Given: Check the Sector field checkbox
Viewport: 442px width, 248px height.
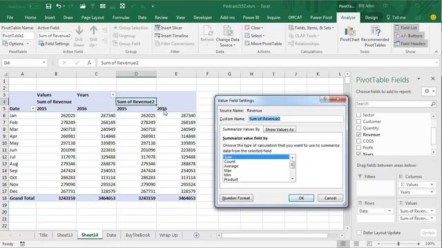Looking at the screenshot, I should click(358, 115).
